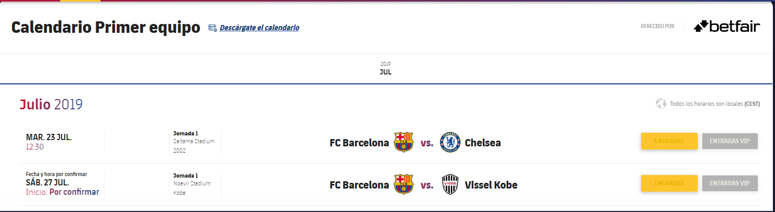Open the betfair sponsor logo

(727, 27)
